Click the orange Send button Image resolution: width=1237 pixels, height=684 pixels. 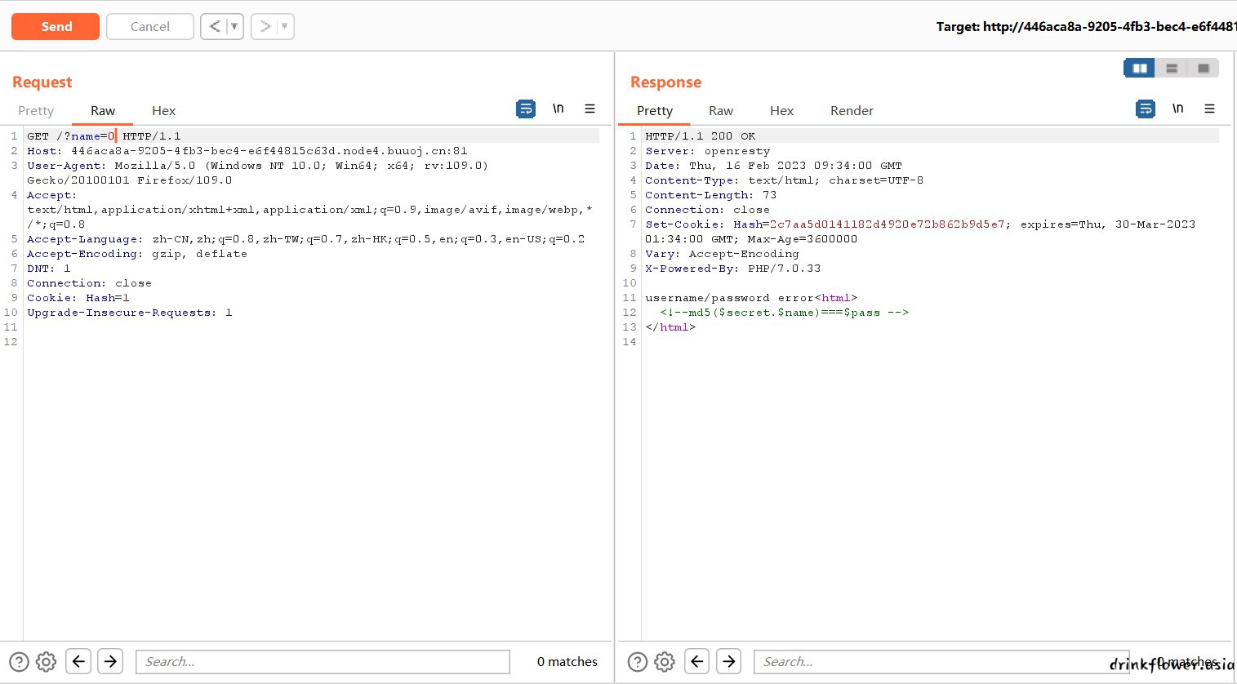(x=56, y=26)
